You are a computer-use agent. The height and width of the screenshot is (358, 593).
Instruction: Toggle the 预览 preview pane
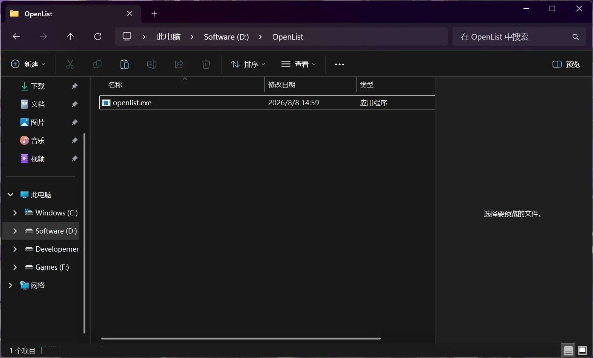(x=566, y=64)
